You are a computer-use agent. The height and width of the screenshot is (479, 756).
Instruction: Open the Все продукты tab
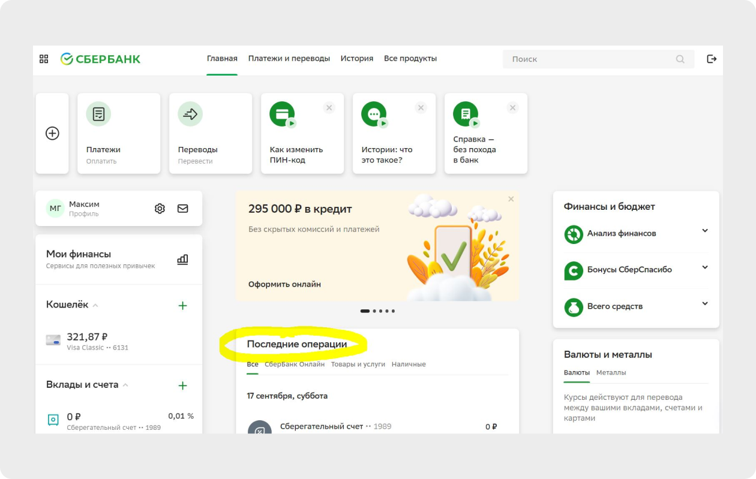410,59
